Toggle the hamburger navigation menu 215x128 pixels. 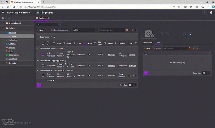pos(3,12)
